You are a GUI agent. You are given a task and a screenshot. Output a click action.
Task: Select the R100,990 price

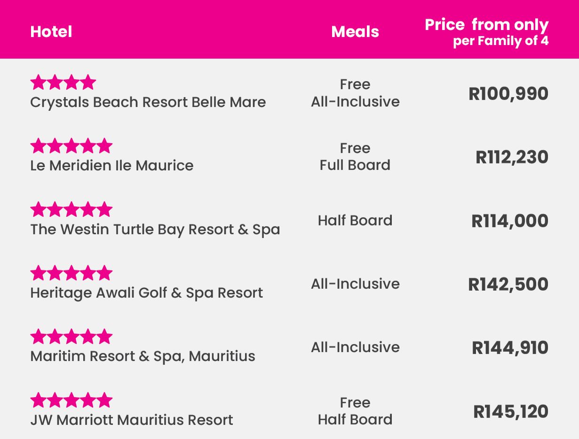[x=508, y=94]
